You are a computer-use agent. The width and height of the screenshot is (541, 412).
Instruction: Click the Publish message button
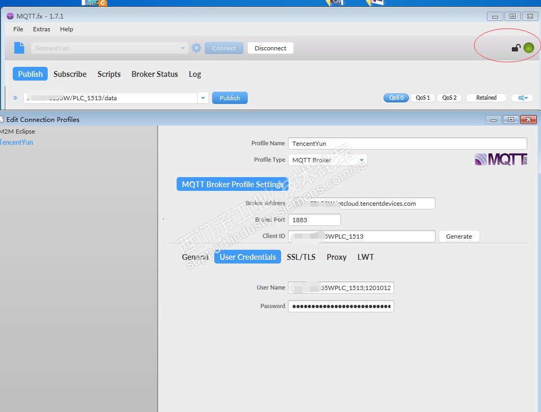[x=230, y=98]
